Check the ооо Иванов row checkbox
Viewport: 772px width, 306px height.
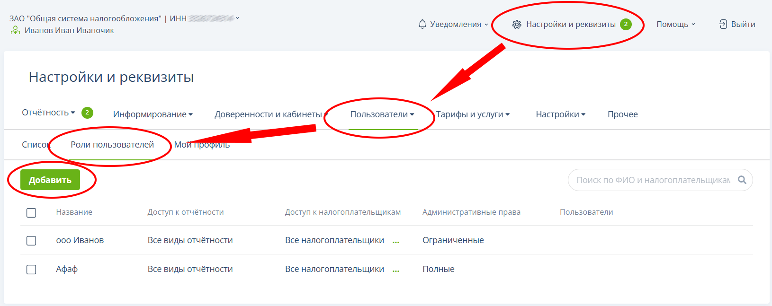click(31, 240)
